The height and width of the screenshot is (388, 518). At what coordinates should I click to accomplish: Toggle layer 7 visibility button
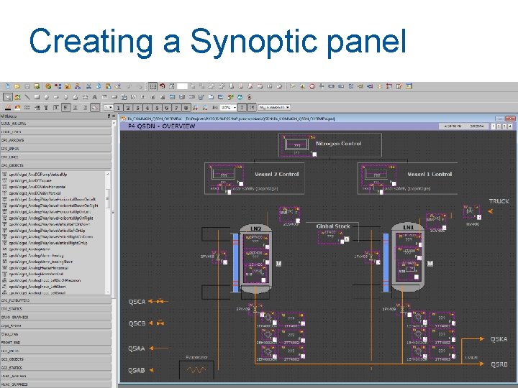(176, 108)
